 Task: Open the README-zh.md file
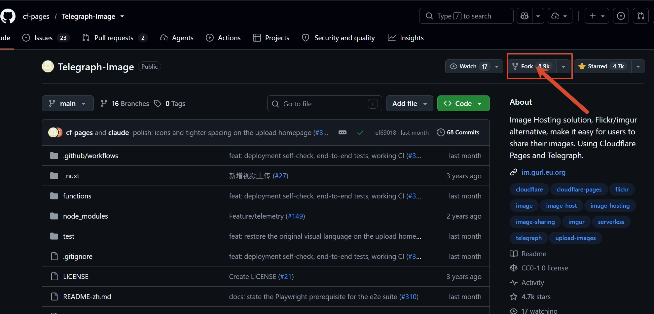coord(87,297)
